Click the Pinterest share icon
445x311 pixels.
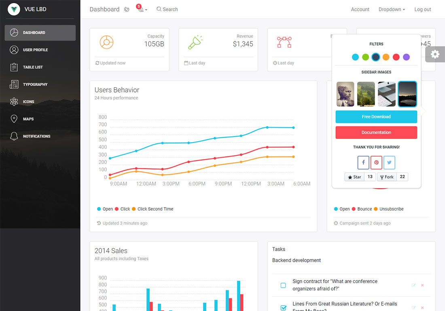click(x=376, y=162)
